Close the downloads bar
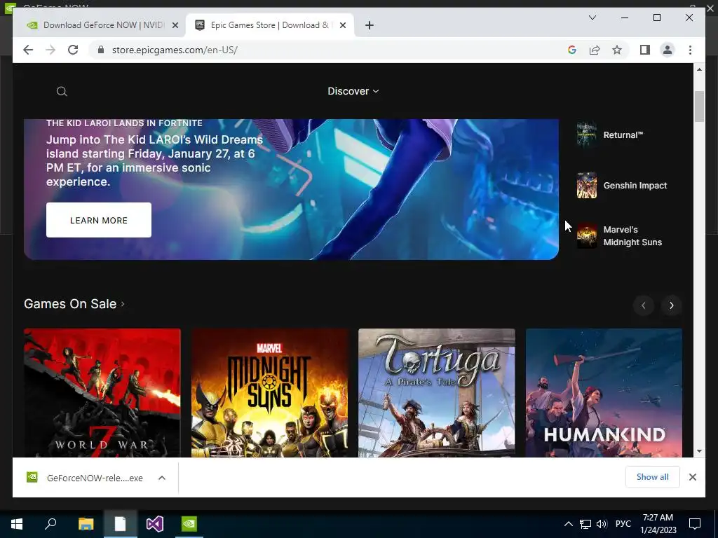 [692, 477]
